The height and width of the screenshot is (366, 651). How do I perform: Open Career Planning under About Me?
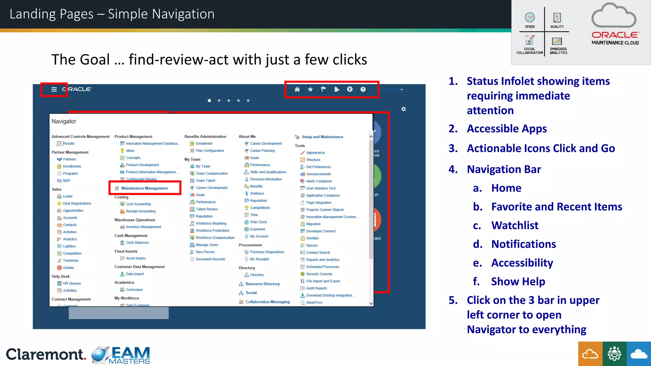pyautogui.click(x=263, y=151)
